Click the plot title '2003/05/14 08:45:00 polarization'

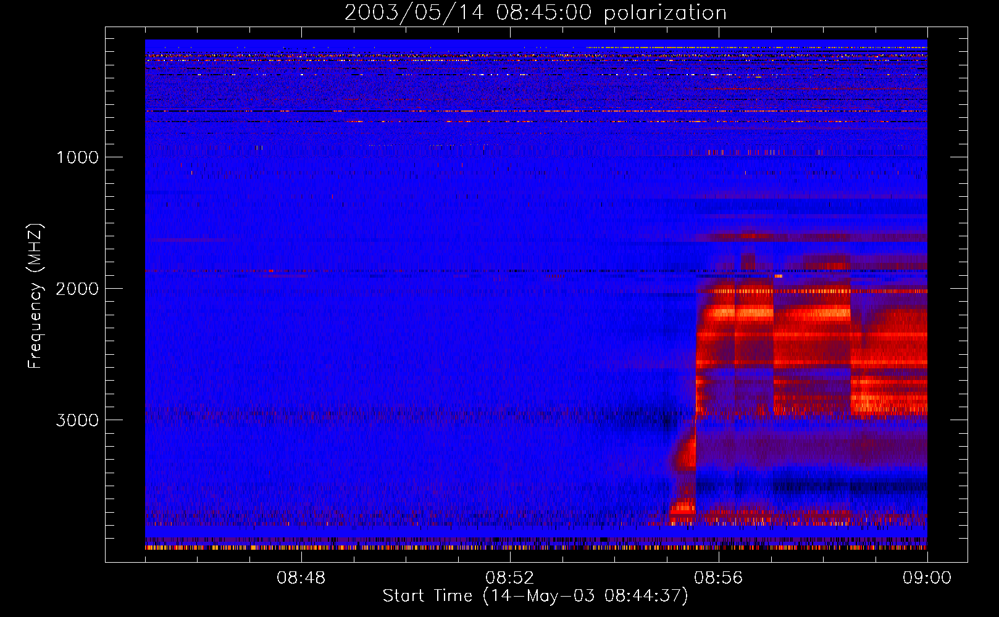click(535, 13)
